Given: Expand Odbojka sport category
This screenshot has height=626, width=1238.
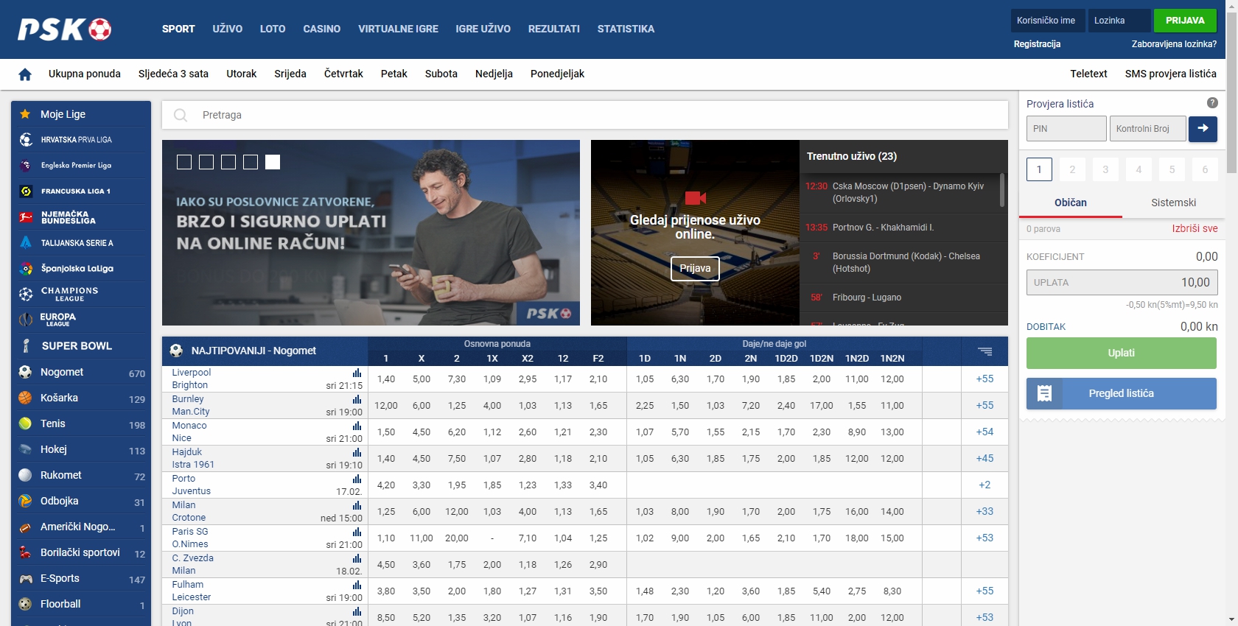Looking at the screenshot, I should (x=81, y=502).
